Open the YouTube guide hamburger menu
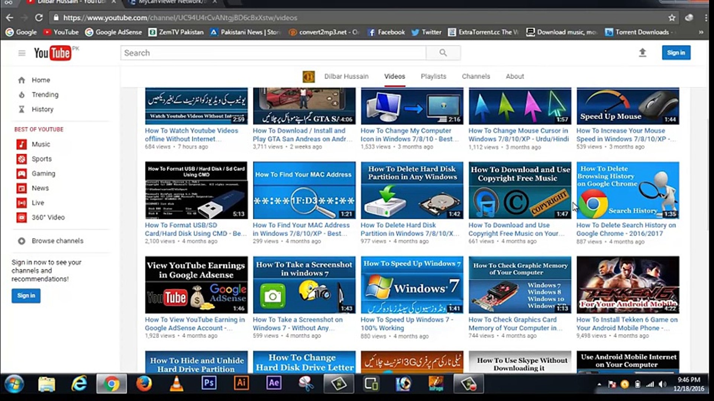714x401 pixels. 22,53
